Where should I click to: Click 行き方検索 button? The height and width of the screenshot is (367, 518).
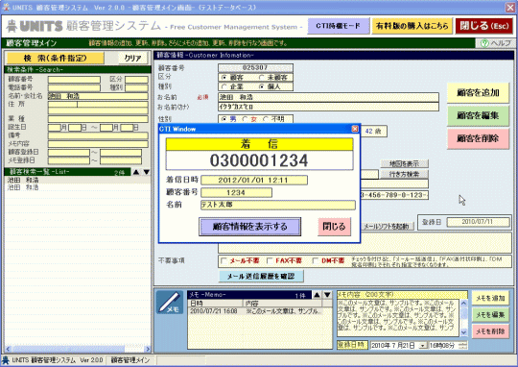(x=404, y=175)
